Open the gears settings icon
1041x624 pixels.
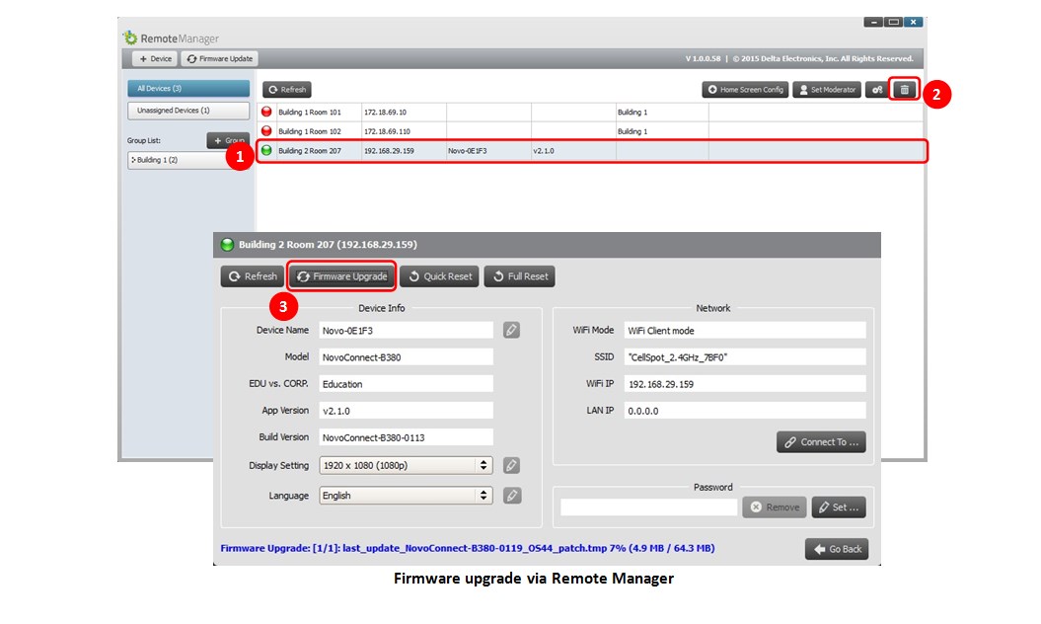coord(877,89)
